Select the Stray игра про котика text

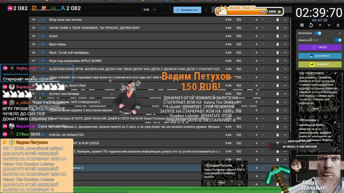[65, 20]
